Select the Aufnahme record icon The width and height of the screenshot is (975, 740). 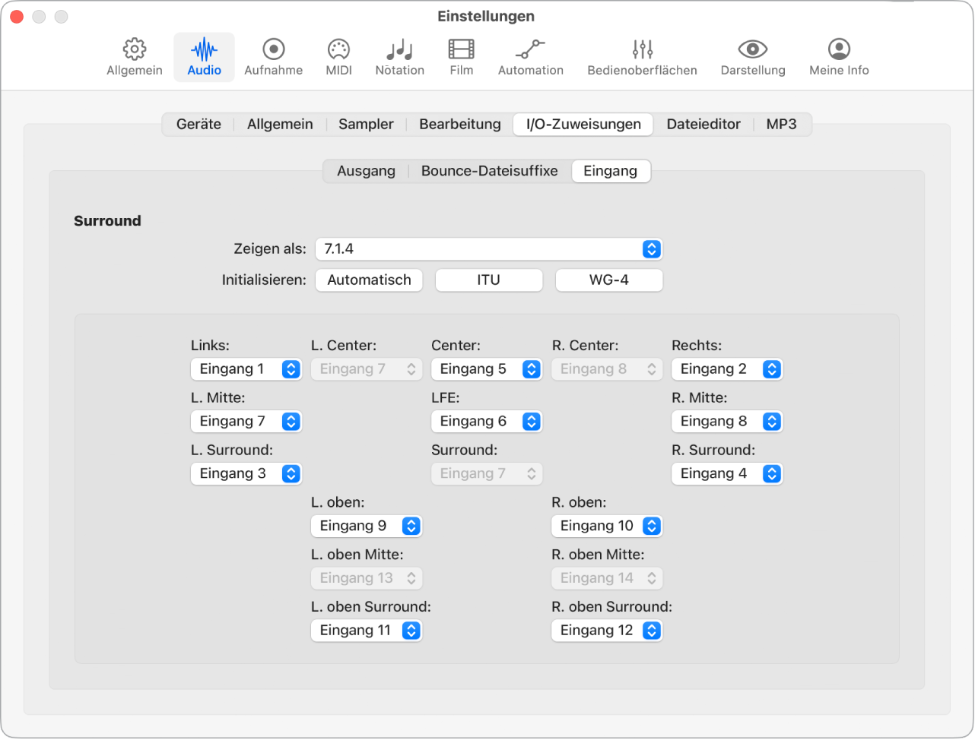(273, 58)
